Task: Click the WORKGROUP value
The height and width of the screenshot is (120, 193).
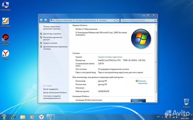Action: coord(104,91)
